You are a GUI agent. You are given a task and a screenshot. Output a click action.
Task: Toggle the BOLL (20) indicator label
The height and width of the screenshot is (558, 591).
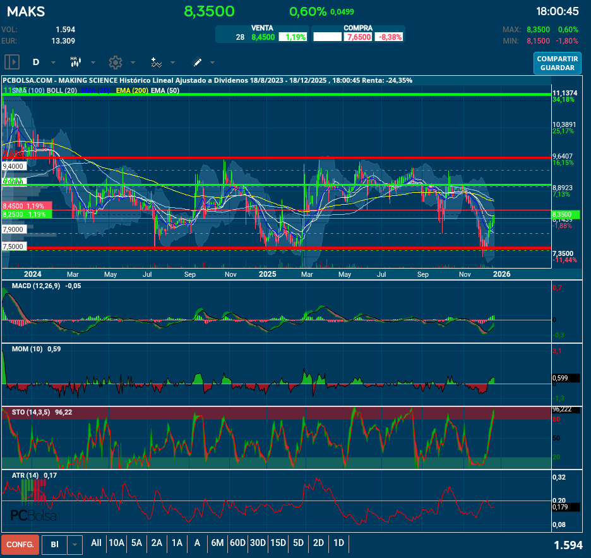click(62, 91)
